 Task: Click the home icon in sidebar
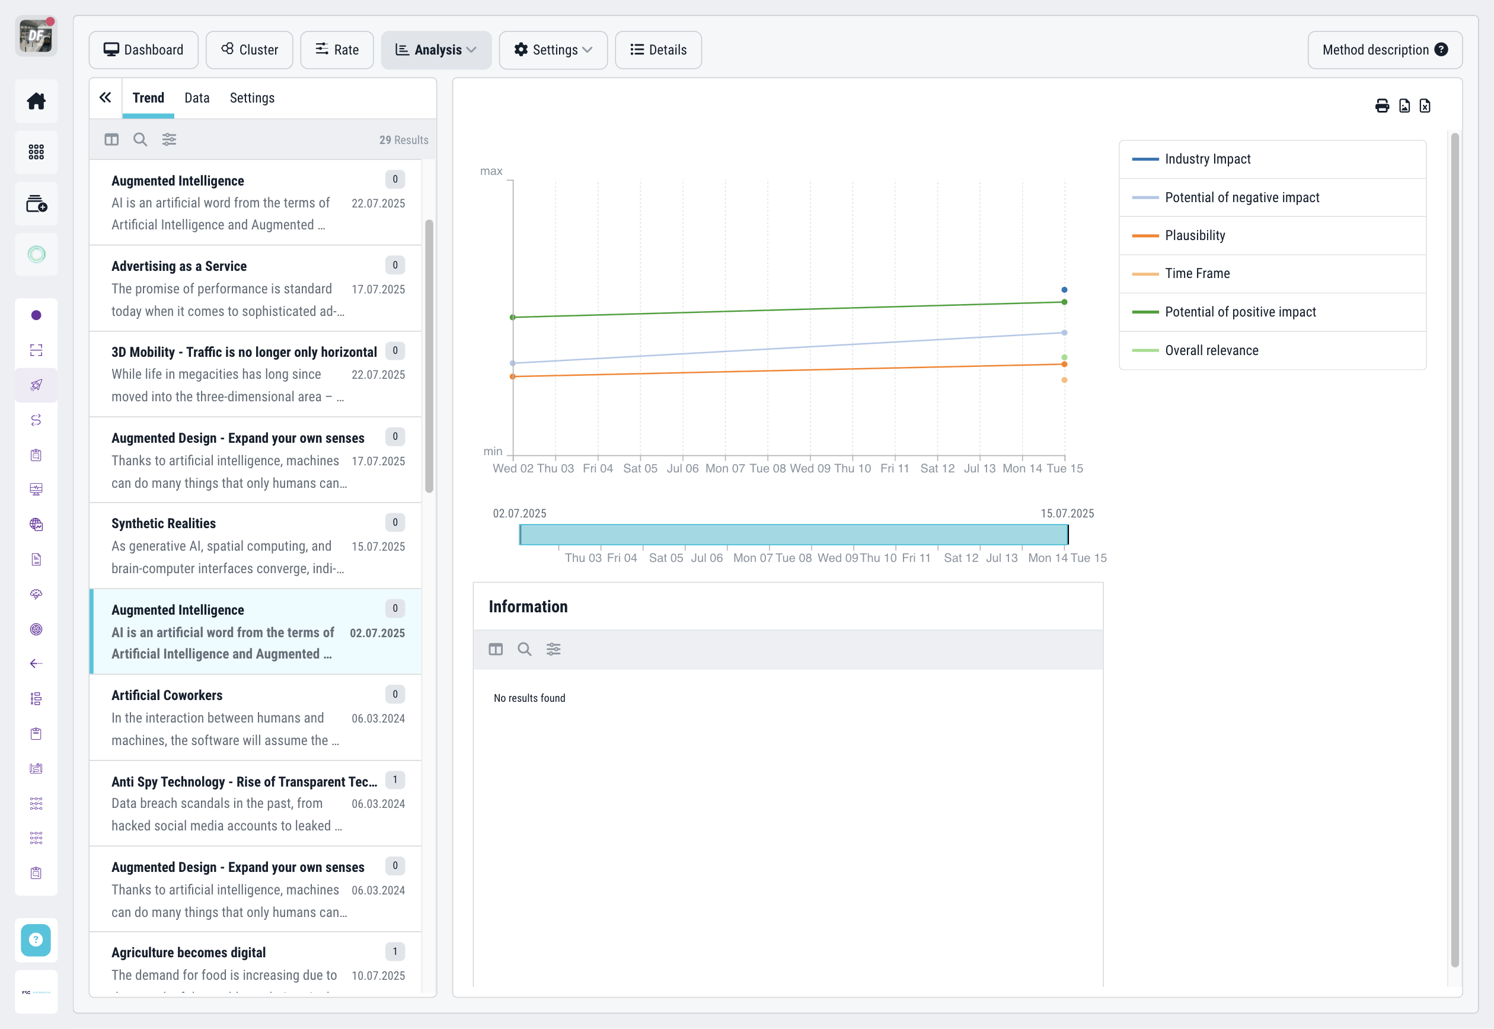click(x=36, y=101)
